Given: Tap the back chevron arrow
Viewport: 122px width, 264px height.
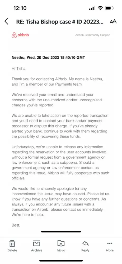Looking at the screenshot, I should coord(6,21).
